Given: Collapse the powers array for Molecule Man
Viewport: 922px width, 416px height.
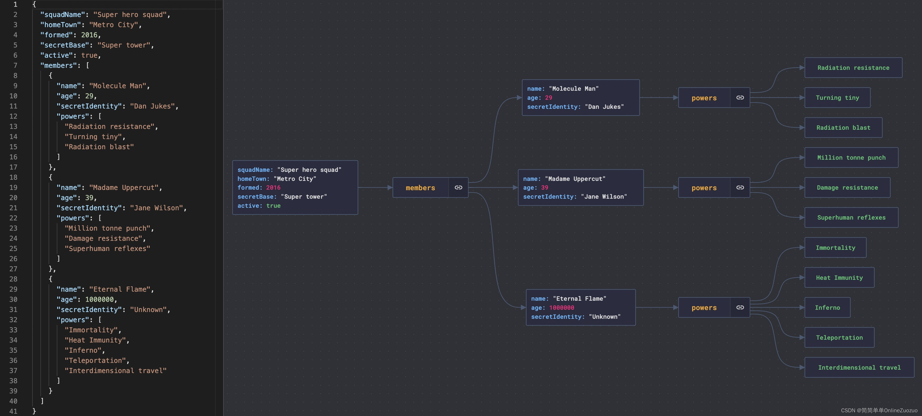Looking at the screenshot, I should [740, 97].
